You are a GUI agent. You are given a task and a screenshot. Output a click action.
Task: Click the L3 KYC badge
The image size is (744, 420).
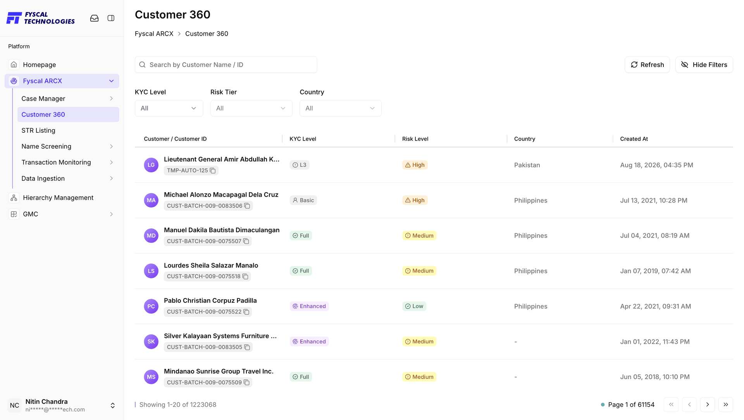[300, 165]
